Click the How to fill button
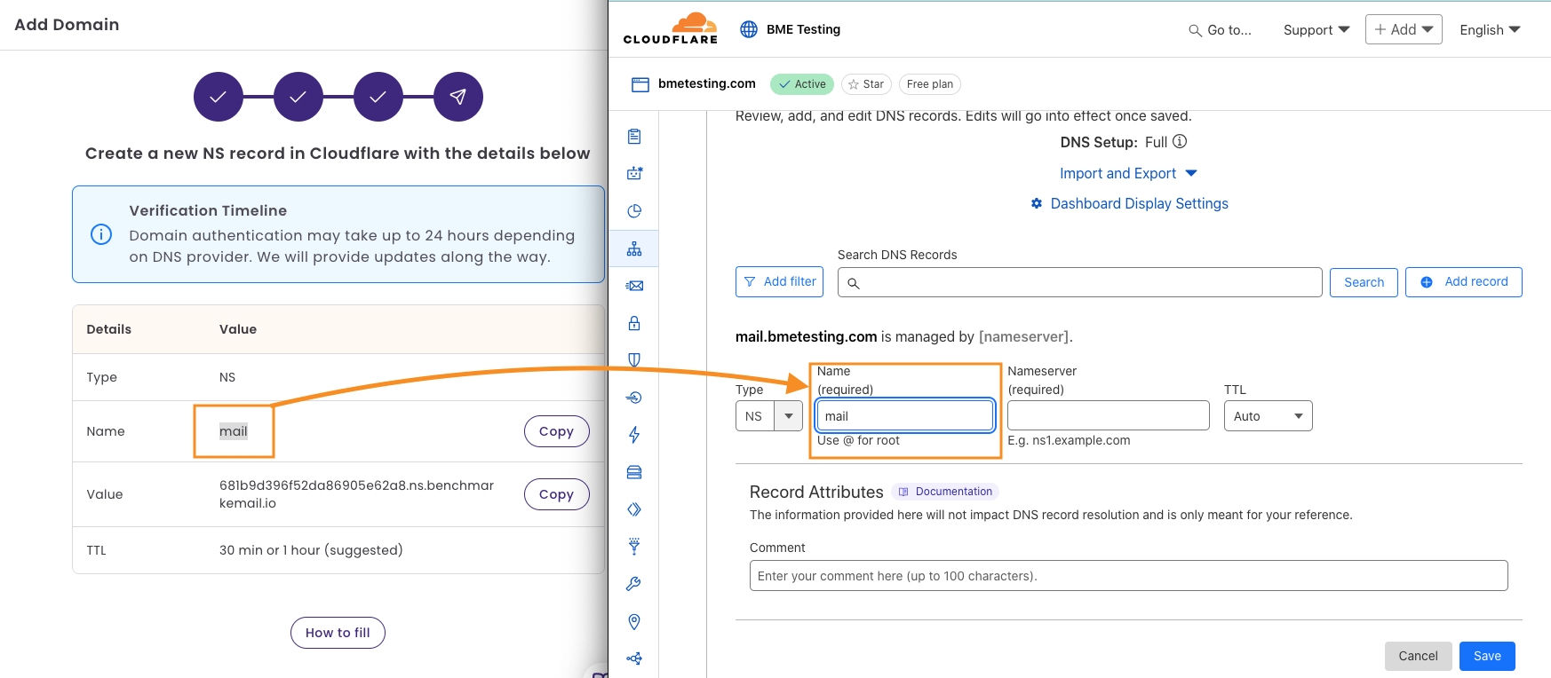This screenshot has height=678, width=1551. tap(338, 633)
